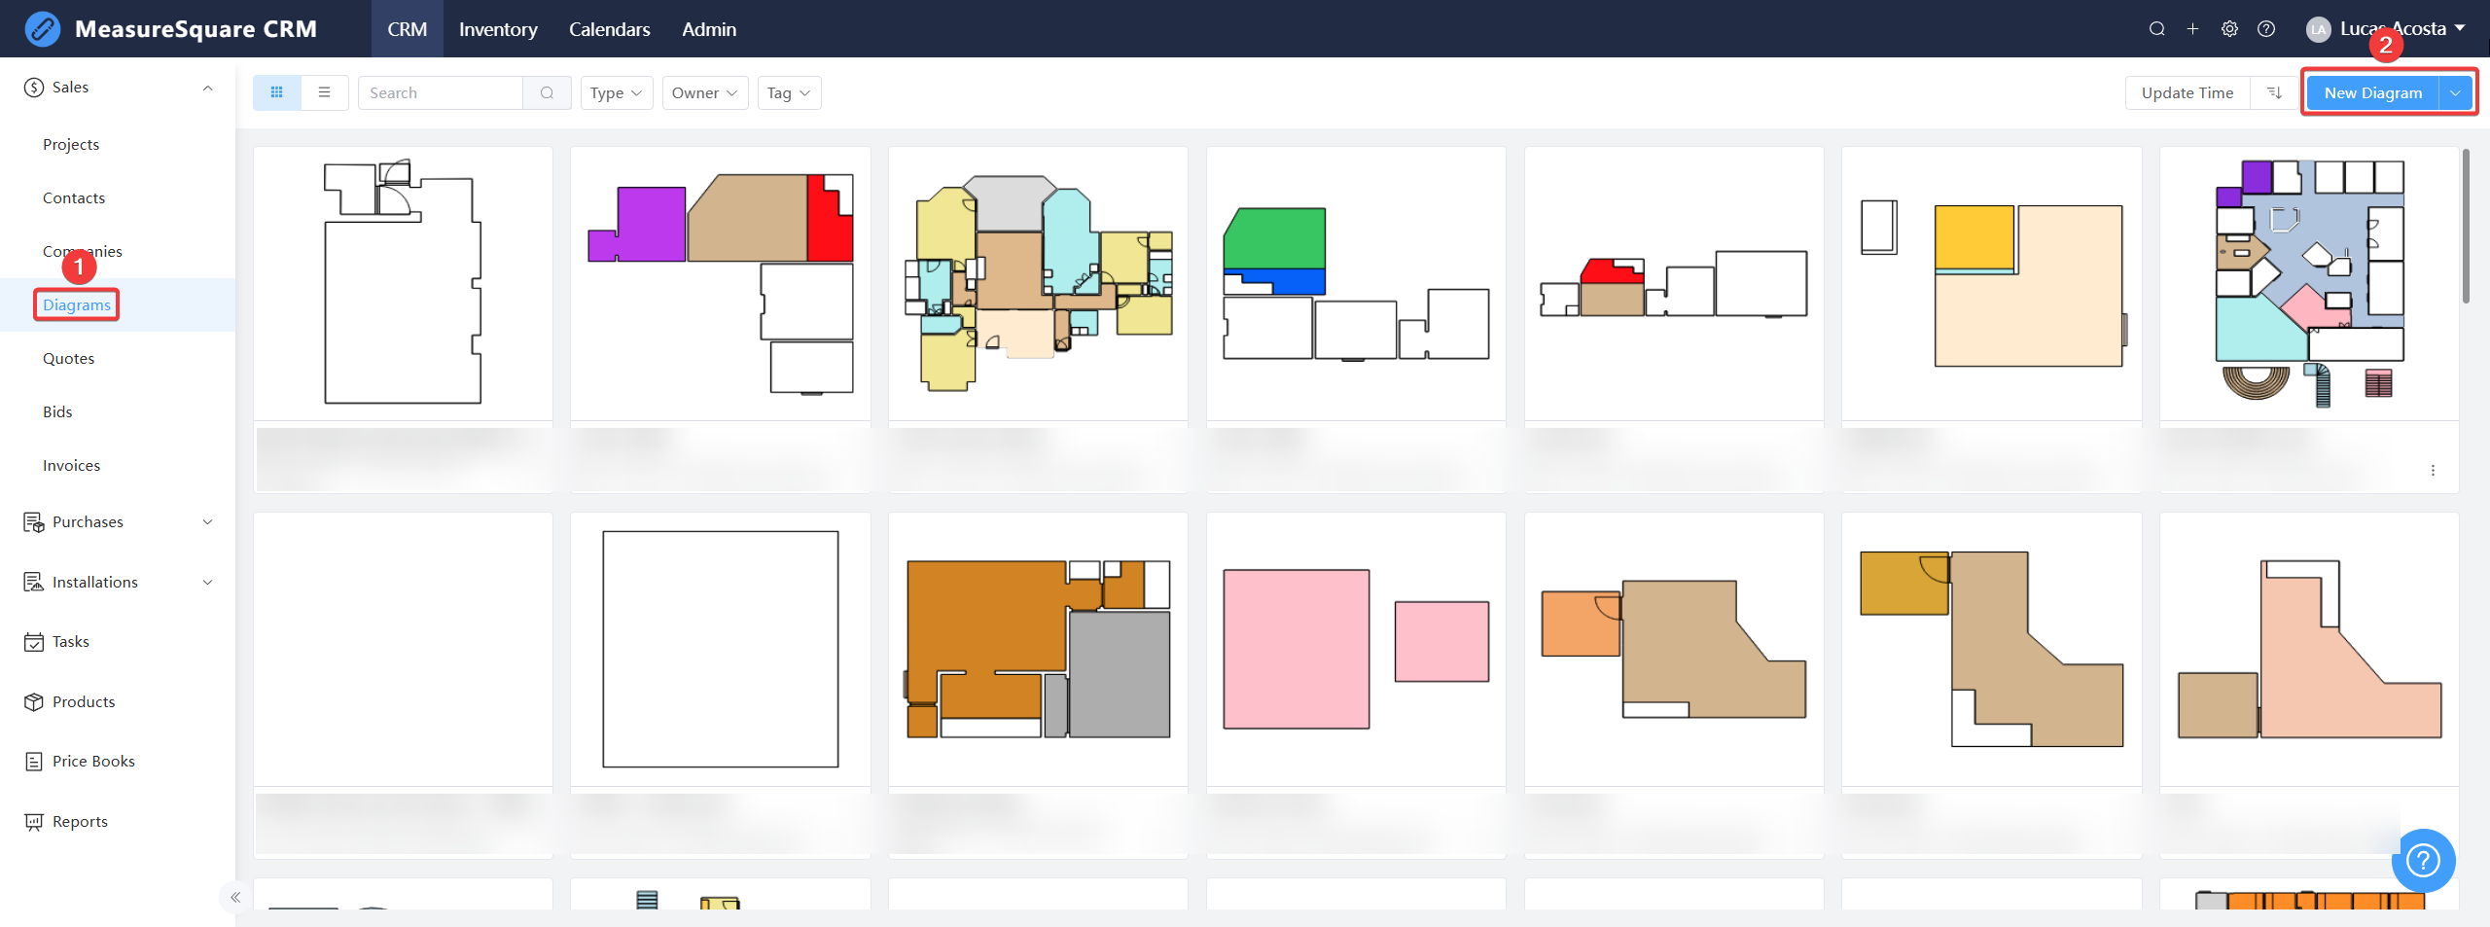Open Bids in the sidebar
This screenshot has width=2490, height=927.
point(57,412)
